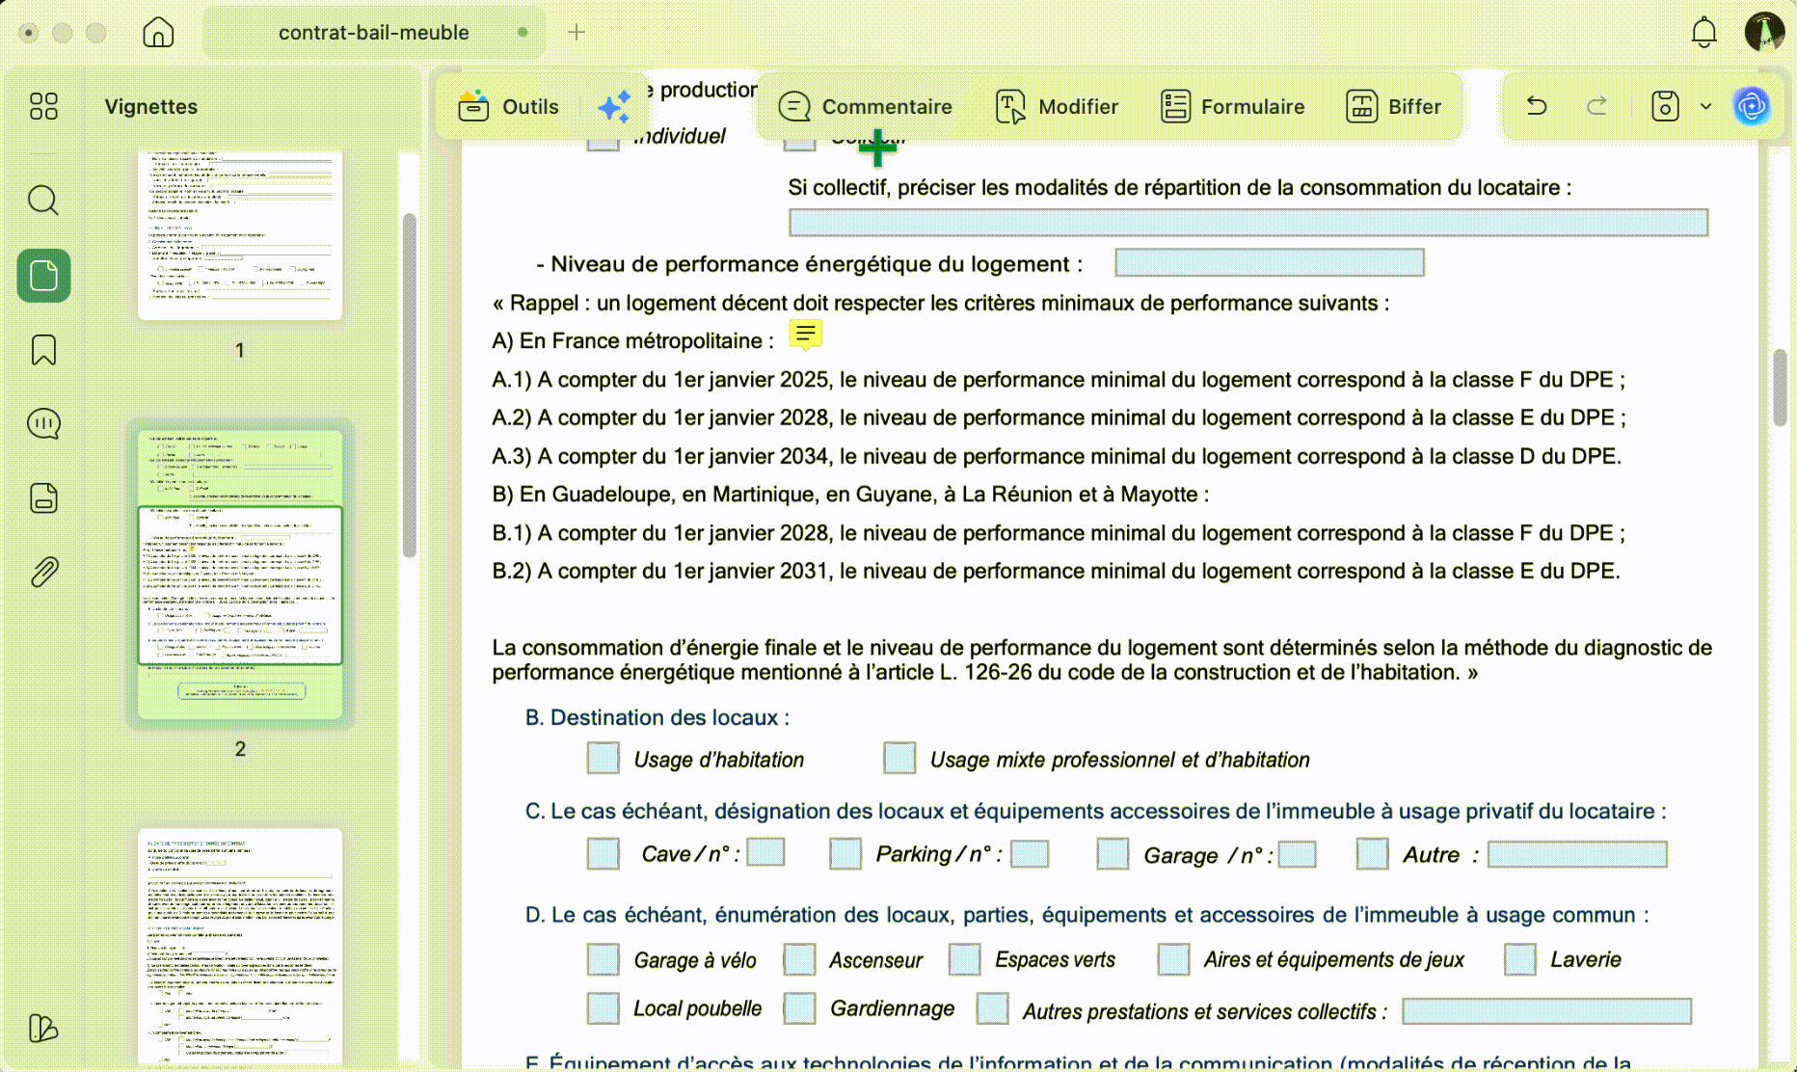This screenshot has width=1797, height=1072.
Task: Check the Laverie box
Action: [x=1520, y=959]
